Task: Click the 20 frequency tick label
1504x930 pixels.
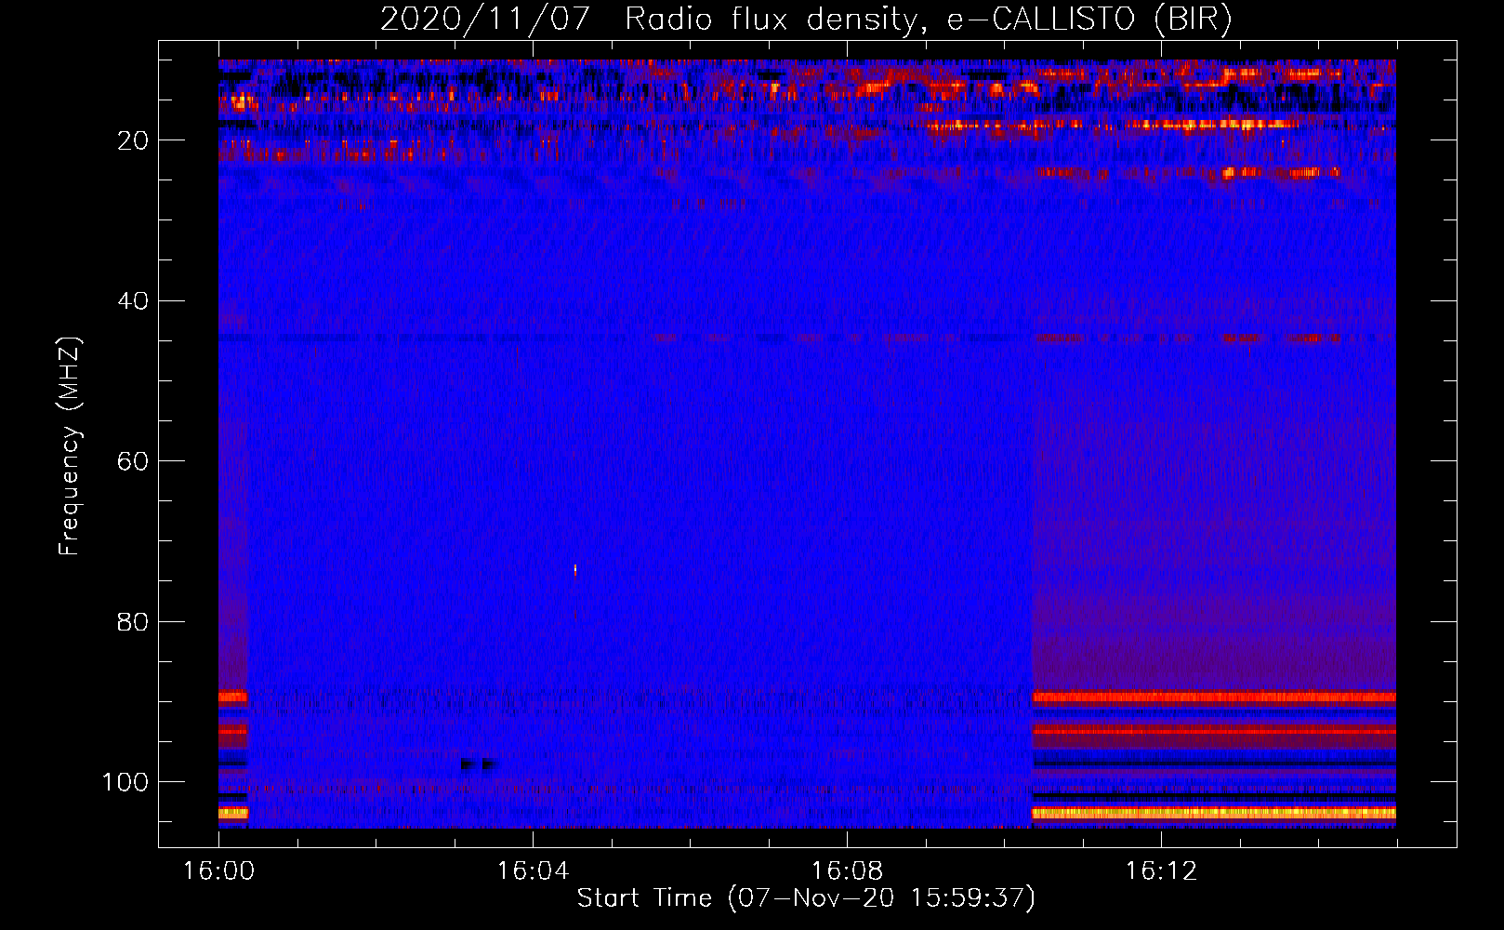Action: (x=133, y=140)
